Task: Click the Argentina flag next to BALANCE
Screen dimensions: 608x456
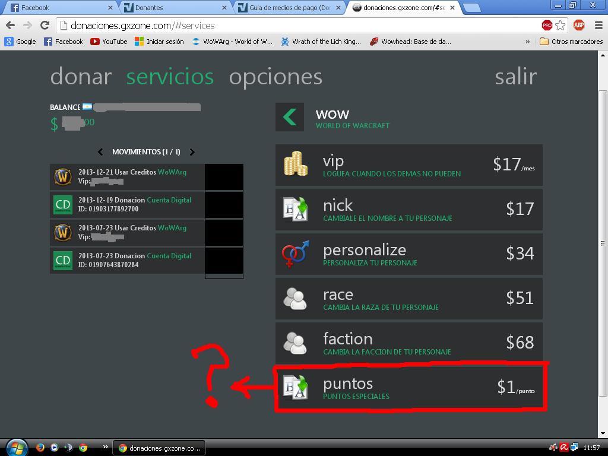Action: pyautogui.click(x=87, y=106)
